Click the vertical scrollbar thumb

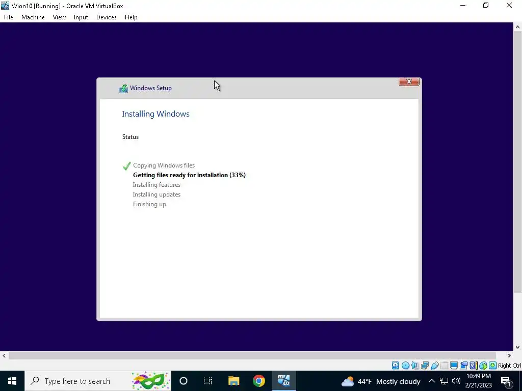click(x=518, y=162)
